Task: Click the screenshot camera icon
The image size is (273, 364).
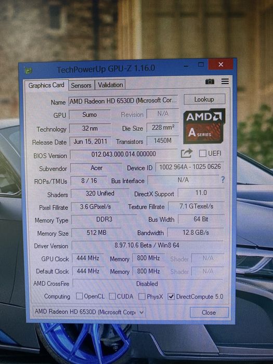Action: [210, 82]
